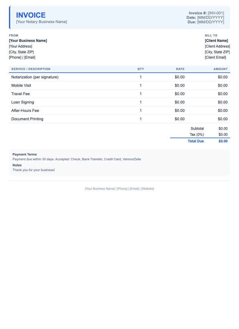Click the SERVICE / DESCRIPTION column header
The image size is (239, 329).
31,69
